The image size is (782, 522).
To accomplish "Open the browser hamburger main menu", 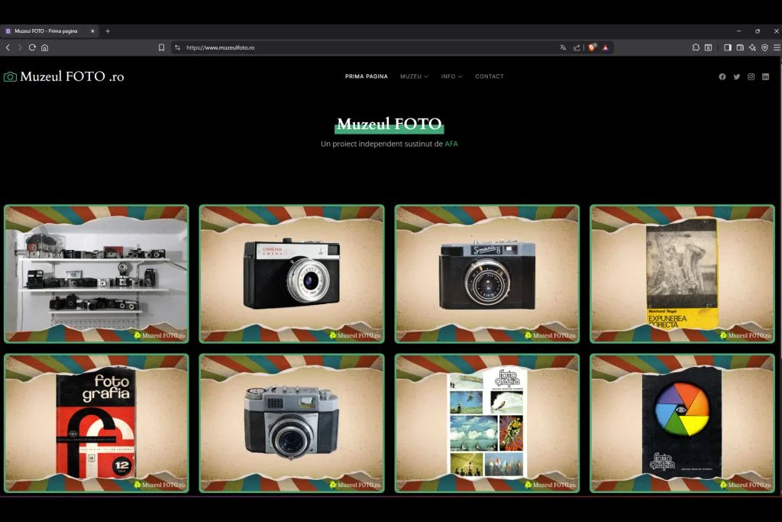I will point(777,47).
